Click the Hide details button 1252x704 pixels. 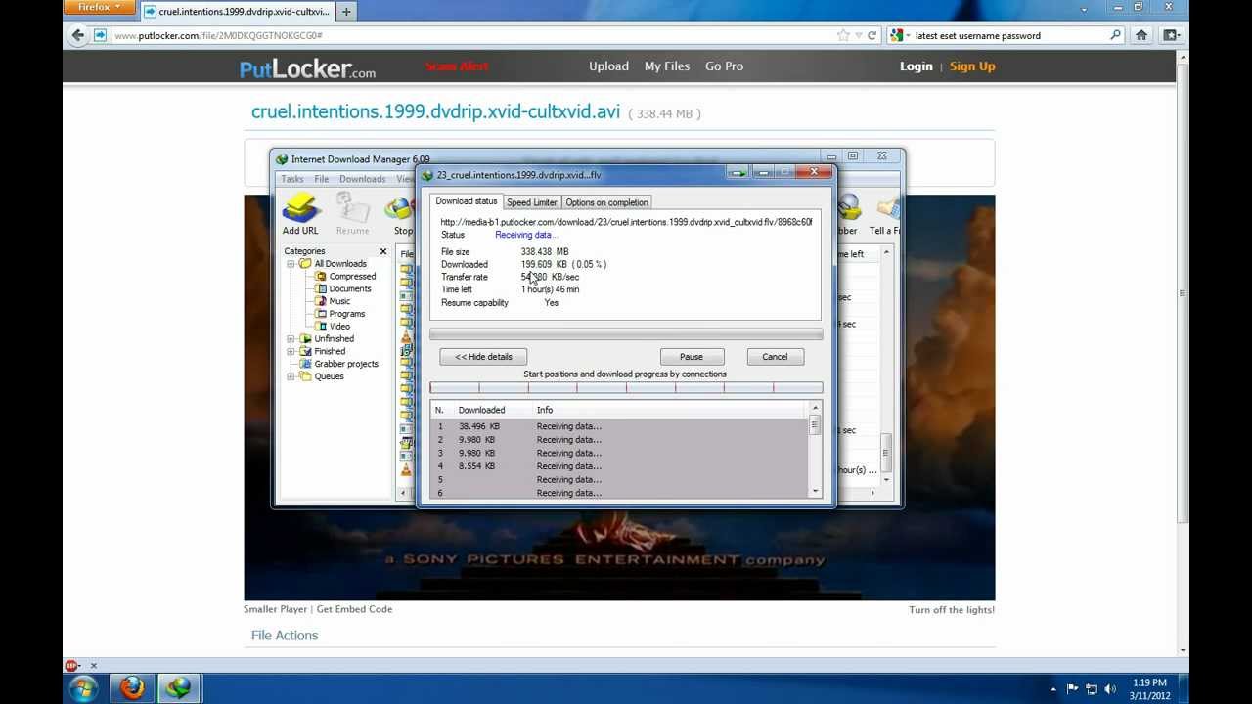pos(483,357)
